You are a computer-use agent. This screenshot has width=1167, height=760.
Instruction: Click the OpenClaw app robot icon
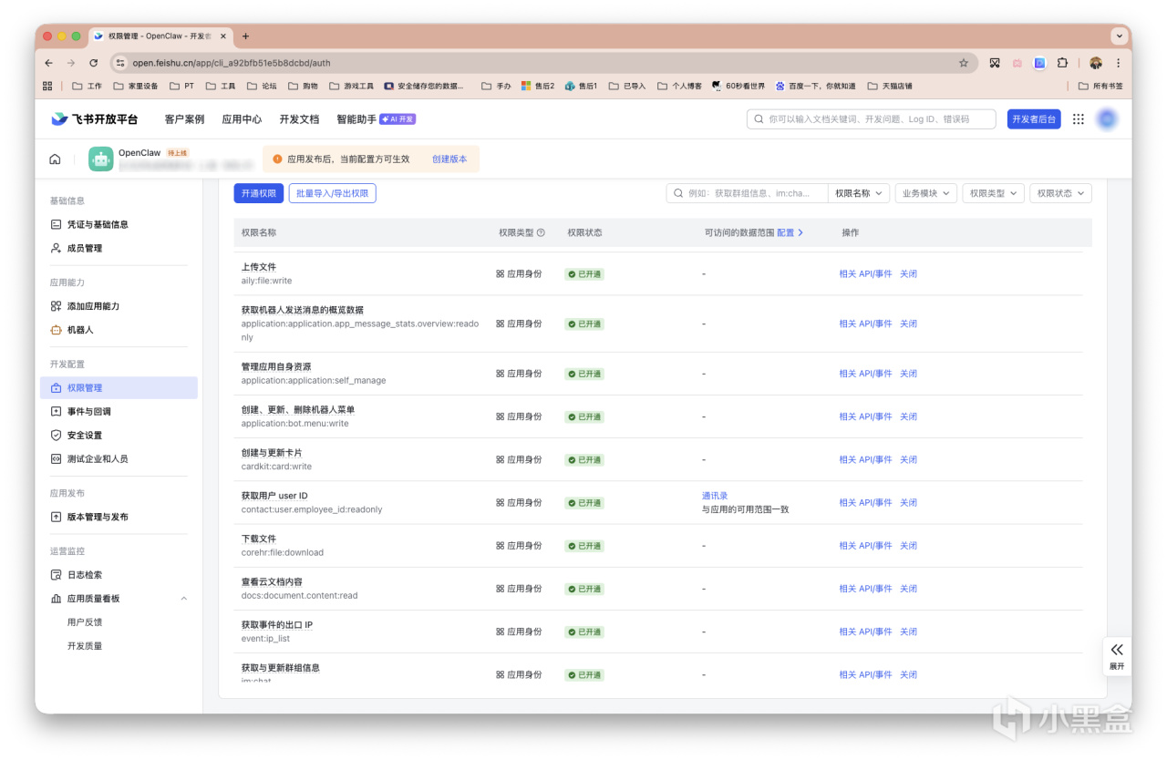pos(101,159)
